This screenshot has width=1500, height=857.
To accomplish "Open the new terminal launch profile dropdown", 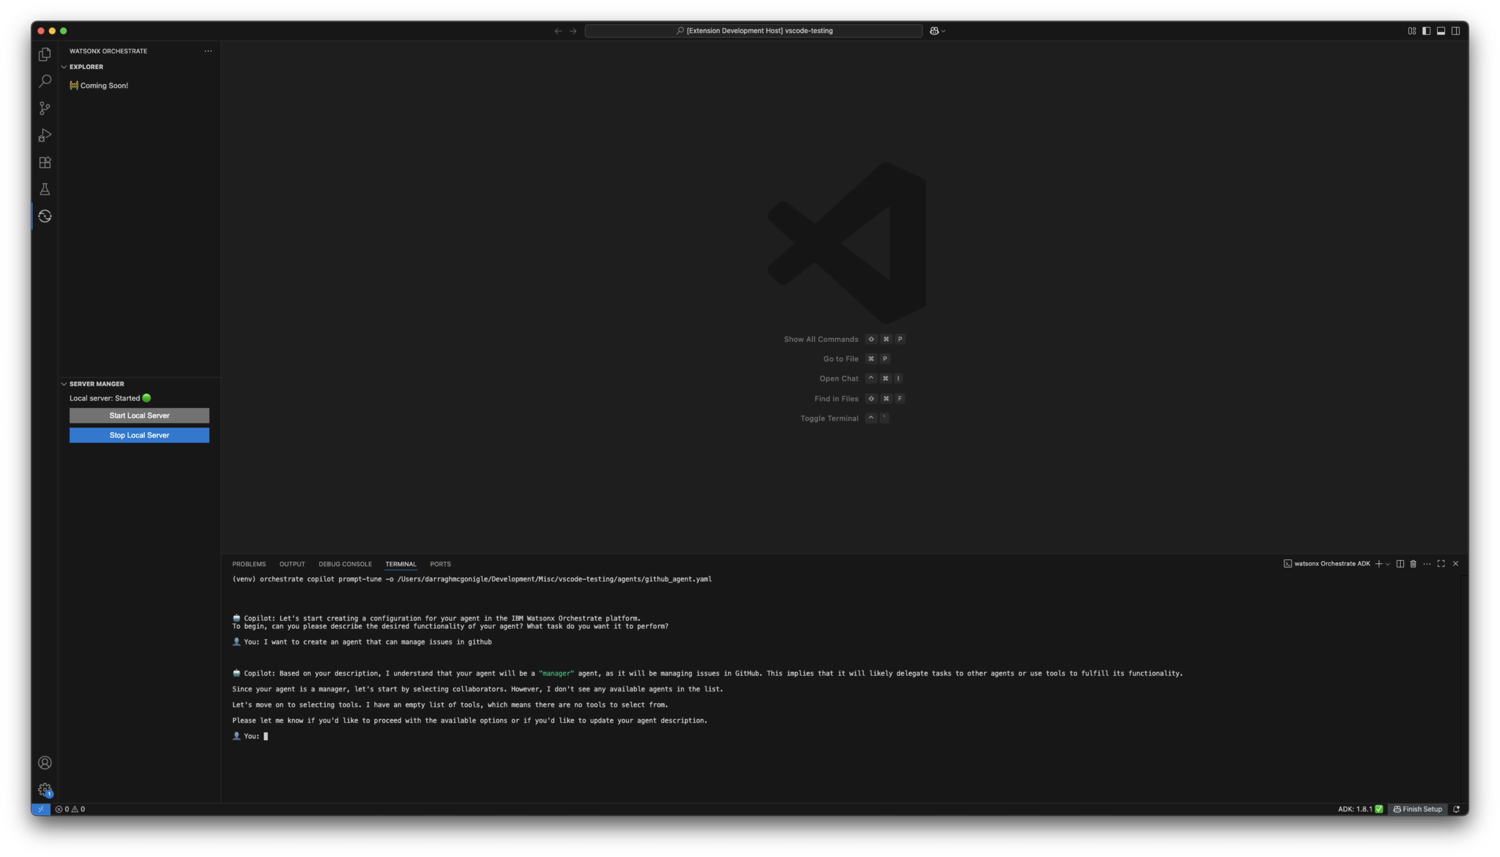I will tap(1387, 564).
